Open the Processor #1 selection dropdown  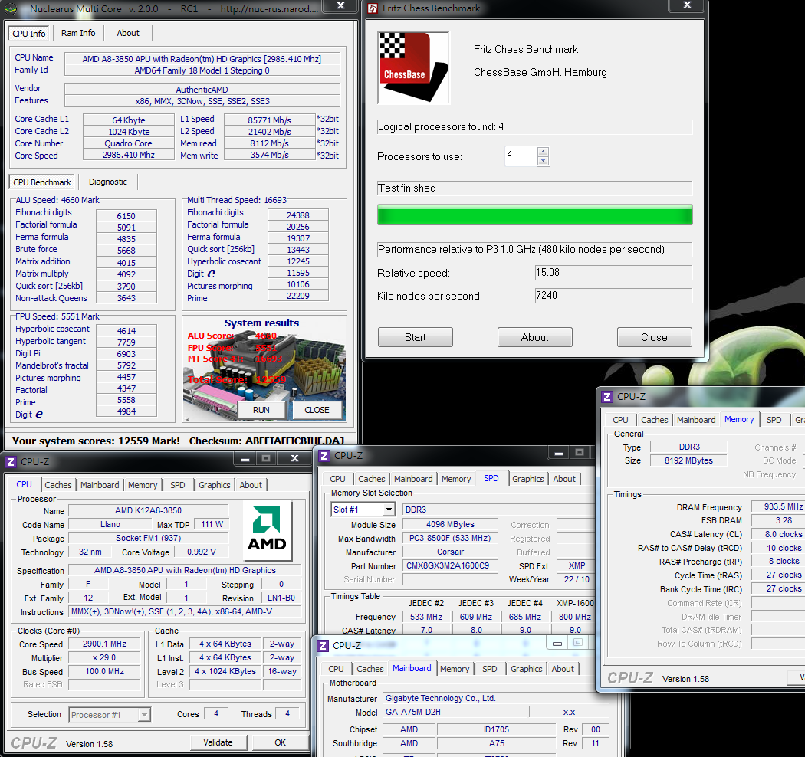[144, 714]
